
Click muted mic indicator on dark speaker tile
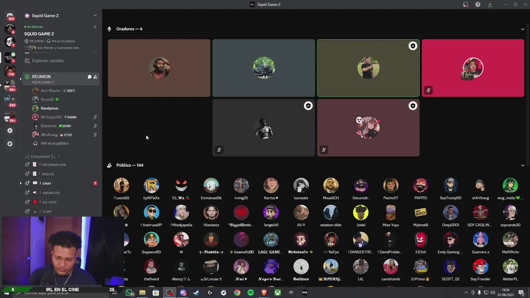tap(219, 150)
